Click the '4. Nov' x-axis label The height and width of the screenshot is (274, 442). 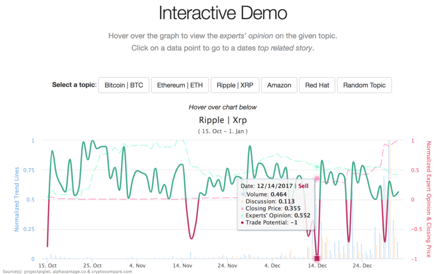[137, 265]
